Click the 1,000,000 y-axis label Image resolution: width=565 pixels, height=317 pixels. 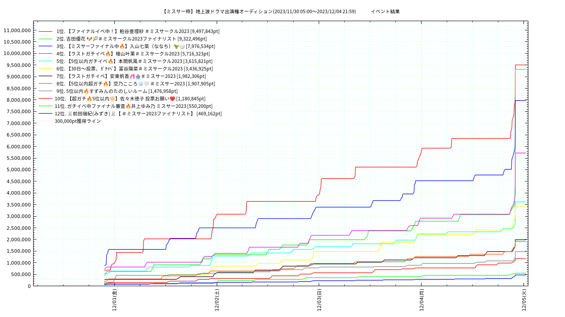click(18, 263)
